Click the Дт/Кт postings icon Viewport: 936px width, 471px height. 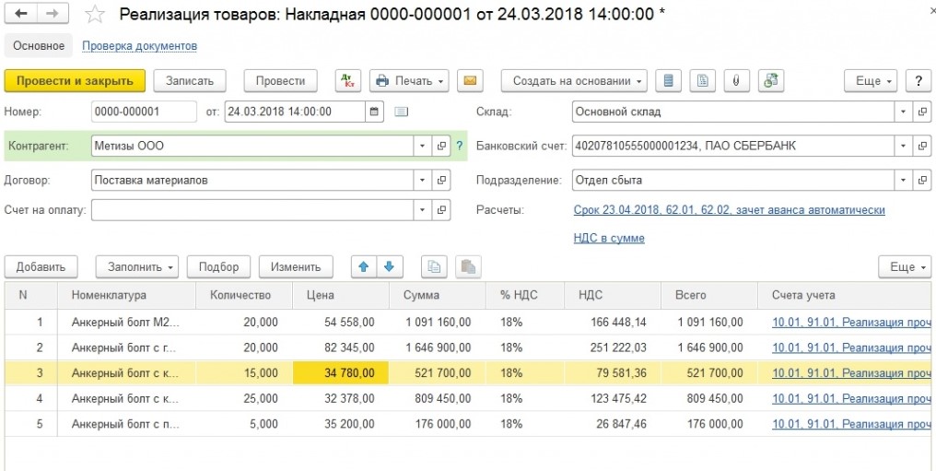point(347,81)
